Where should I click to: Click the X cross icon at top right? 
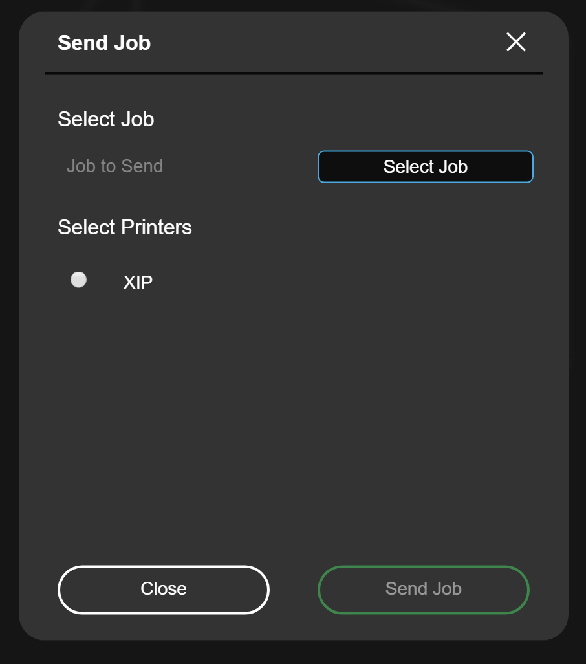[515, 42]
